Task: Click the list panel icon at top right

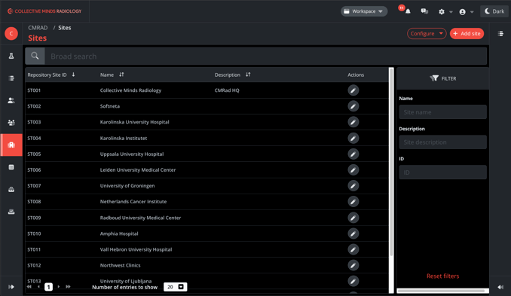Action: click(x=500, y=34)
